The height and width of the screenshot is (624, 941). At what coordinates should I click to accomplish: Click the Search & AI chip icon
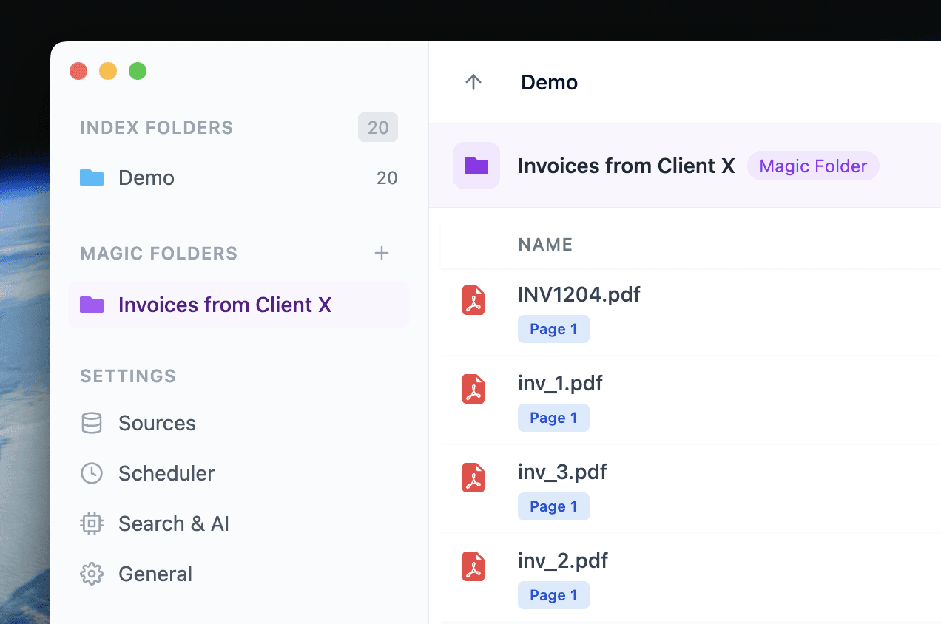pyautogui.click(x=92, y=523)
